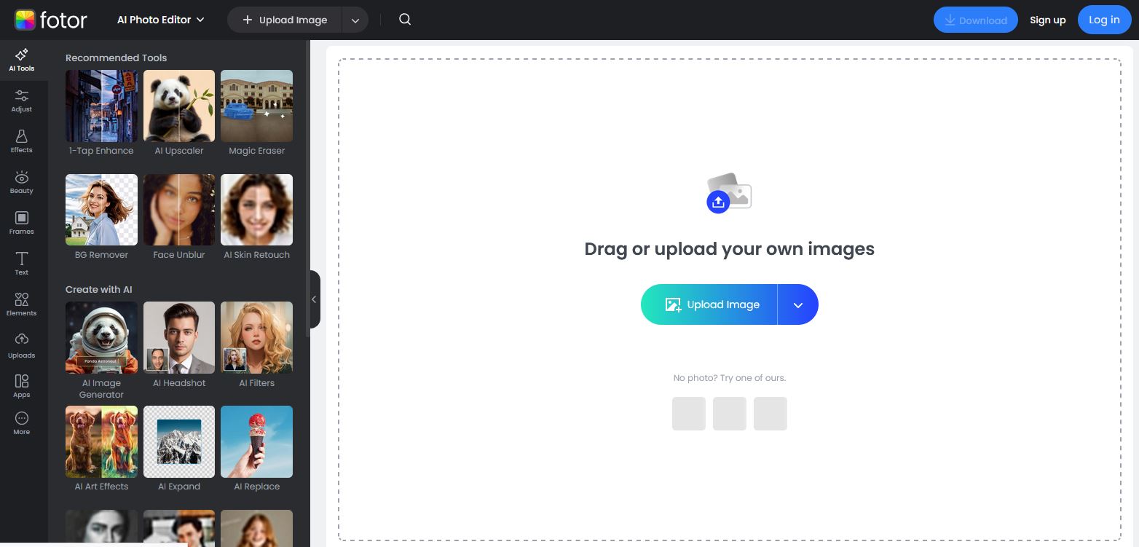Image resolution: width=1139 pixels, height=547 pixels.
Task: Open dropdown arrow beside top Upload Image
Action: pos(355,20)
